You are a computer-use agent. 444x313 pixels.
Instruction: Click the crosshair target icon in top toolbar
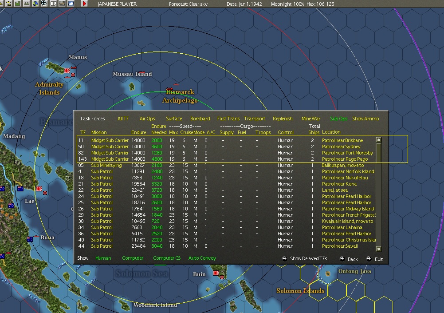point(44,4)
